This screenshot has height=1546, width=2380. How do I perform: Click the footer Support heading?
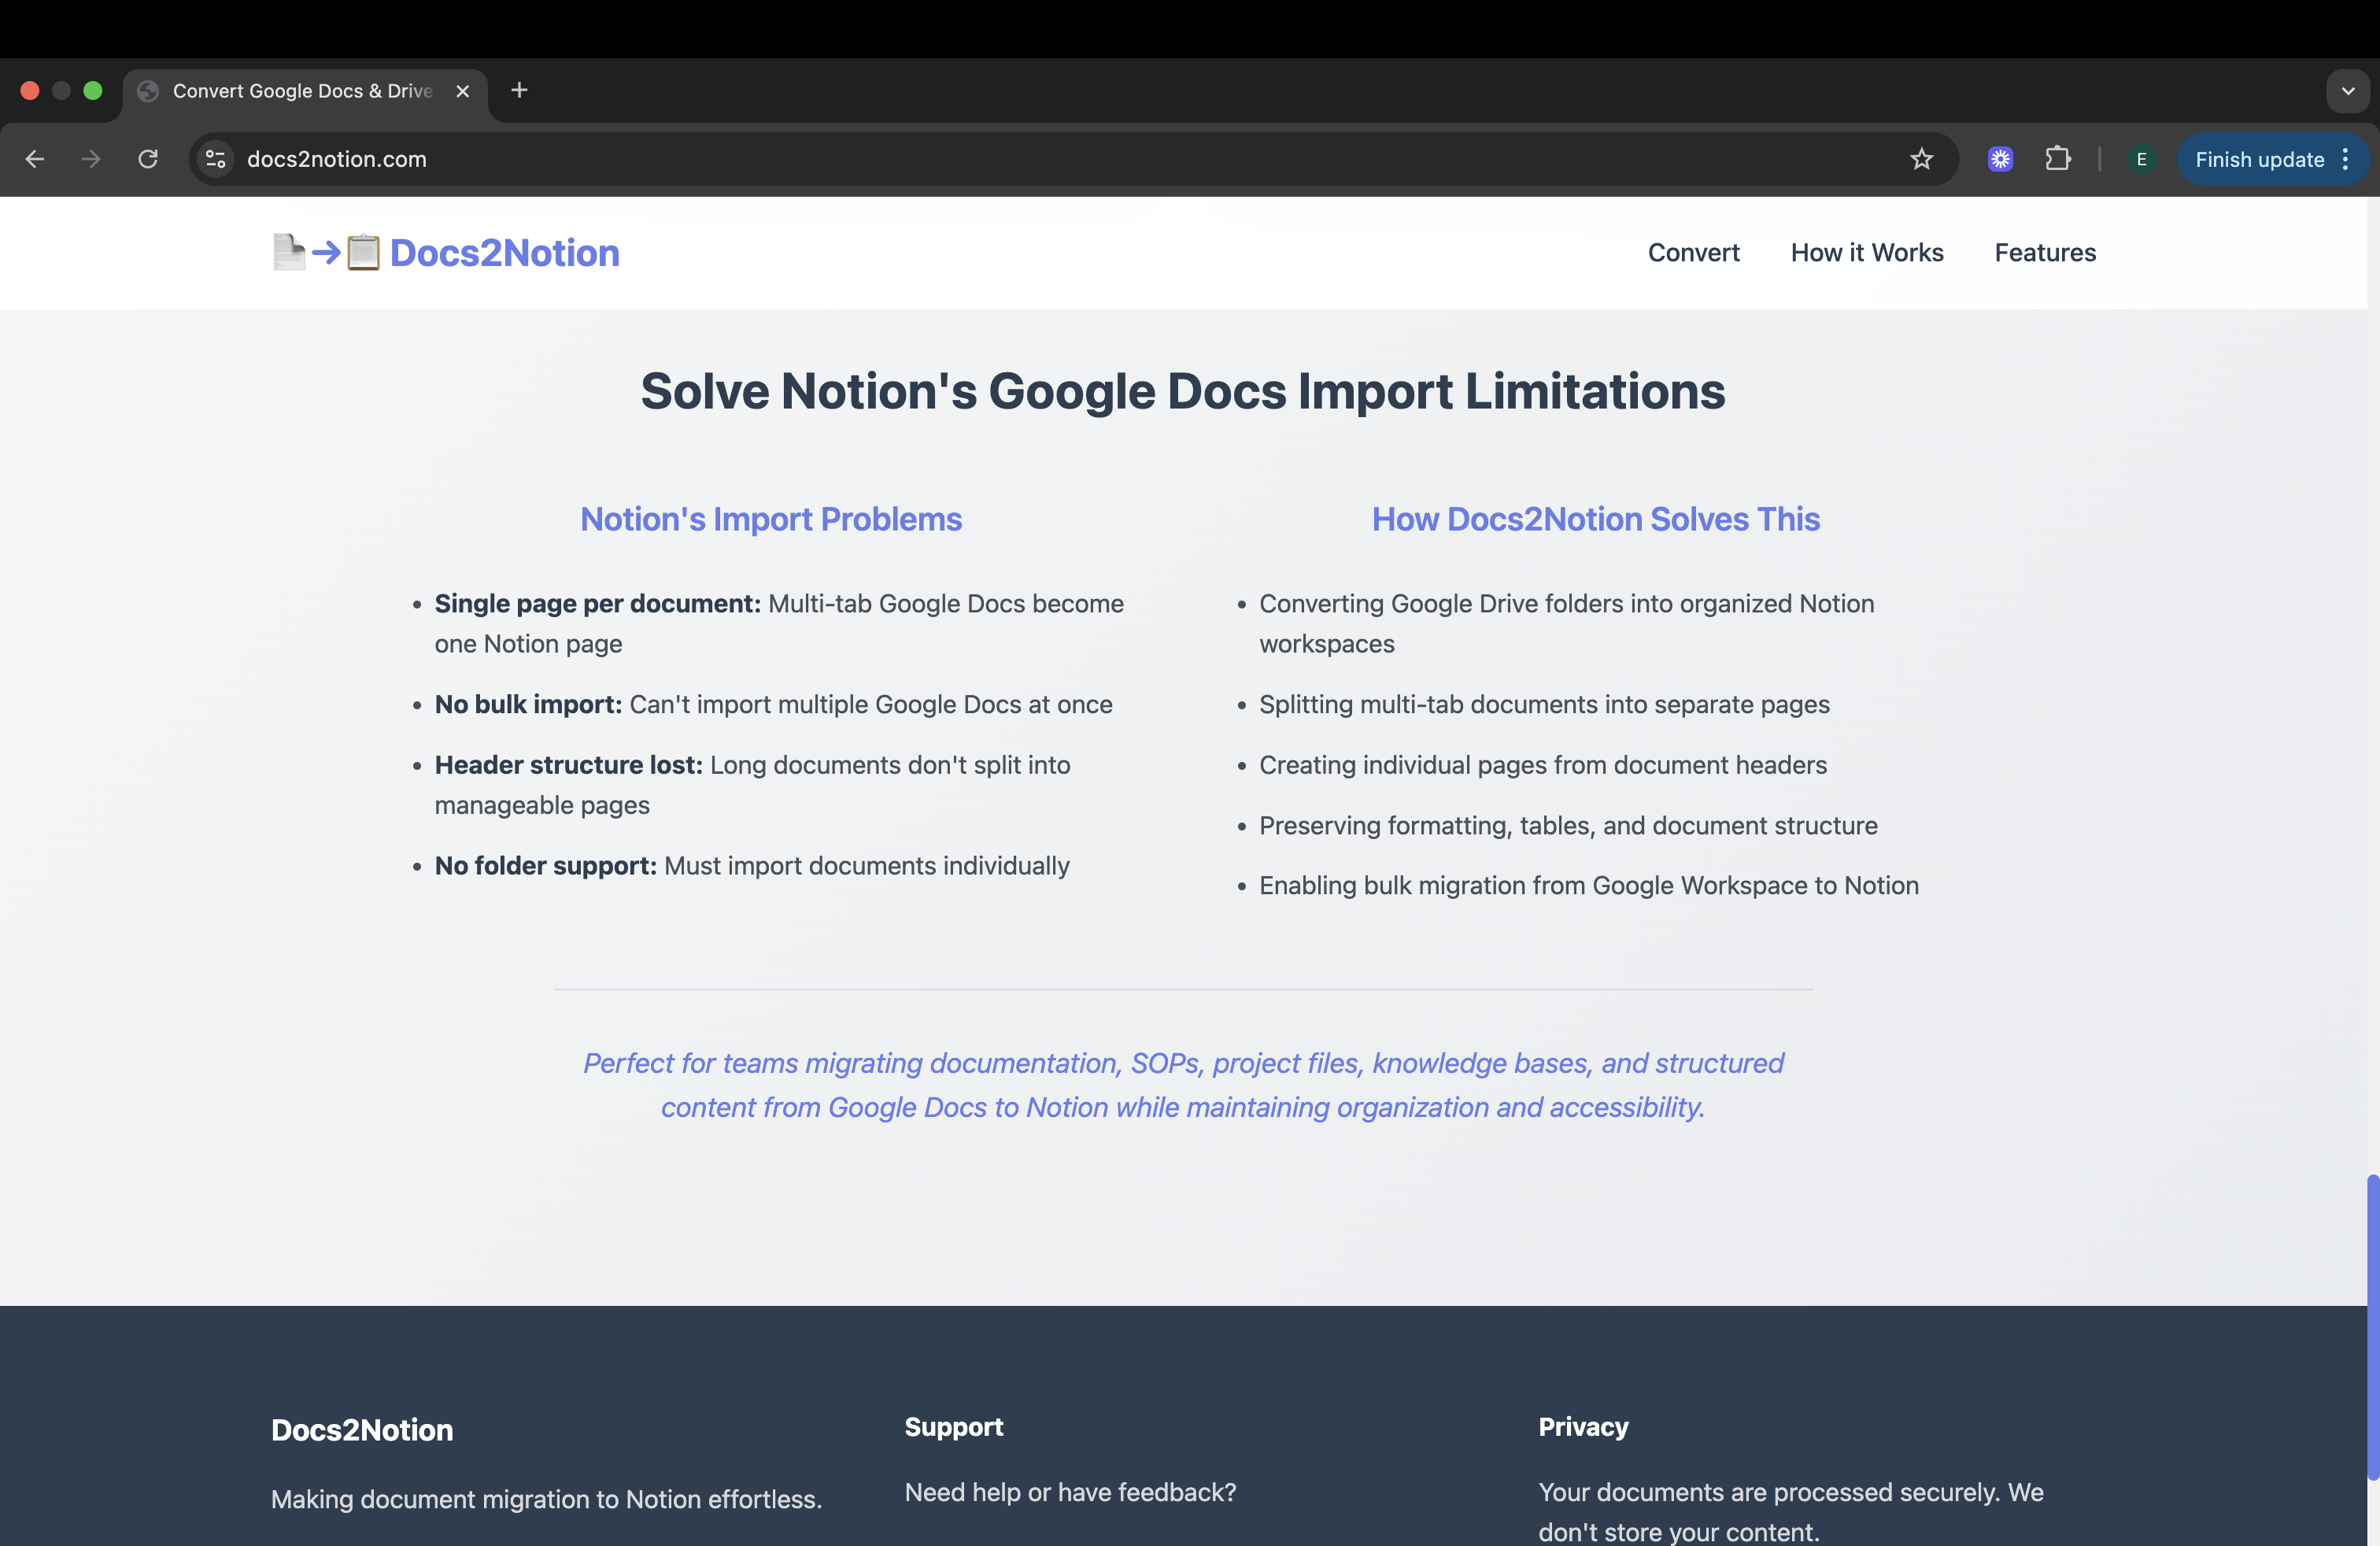coord(953,1427)
